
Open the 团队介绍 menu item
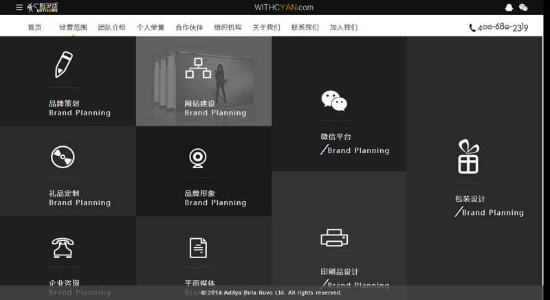tap(111, 27)
